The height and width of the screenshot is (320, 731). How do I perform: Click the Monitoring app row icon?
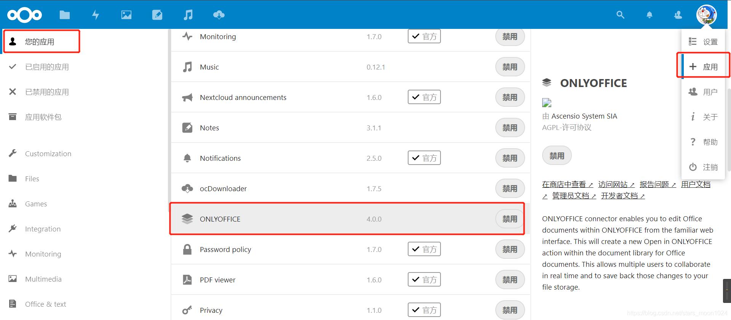click(187, 36)
